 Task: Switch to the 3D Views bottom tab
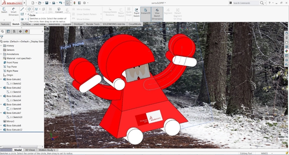coord(30,150)
